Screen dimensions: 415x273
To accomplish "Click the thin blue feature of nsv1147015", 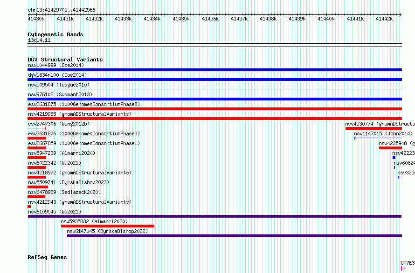I will (x=378, y=138).
